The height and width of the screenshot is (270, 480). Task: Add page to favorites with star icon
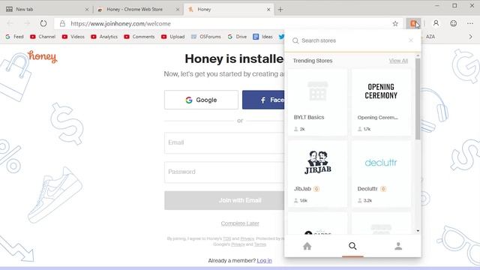[395, 23]
